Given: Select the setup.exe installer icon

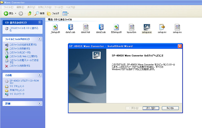Looking at the screenshot, I should (x=147, y=27).
